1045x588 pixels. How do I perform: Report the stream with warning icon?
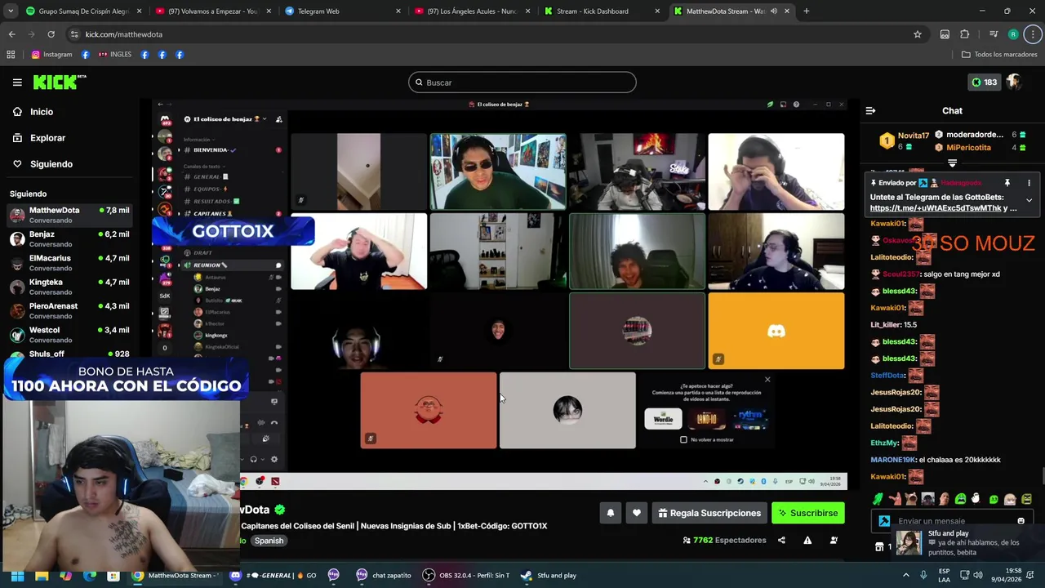[x=807, y=540]
